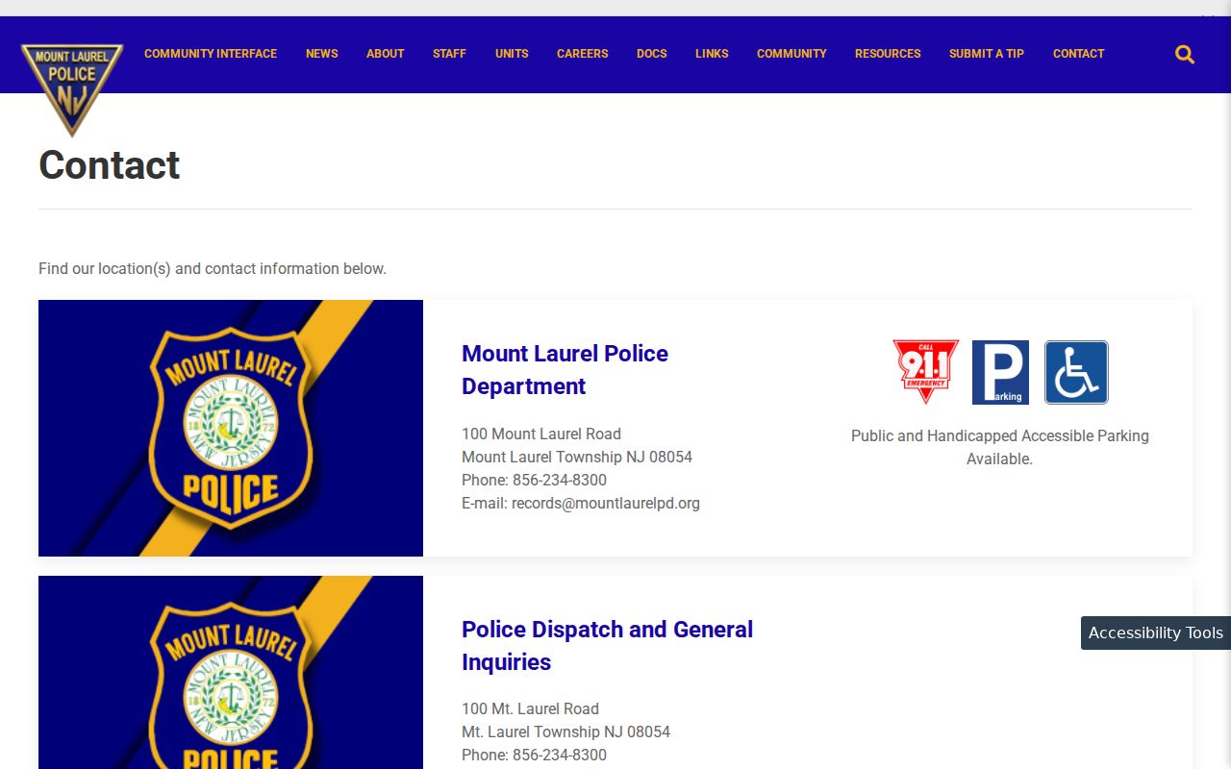Click the Contact page heading
The height and width of the screenshot is (769, 1231).
click(109, 165)
